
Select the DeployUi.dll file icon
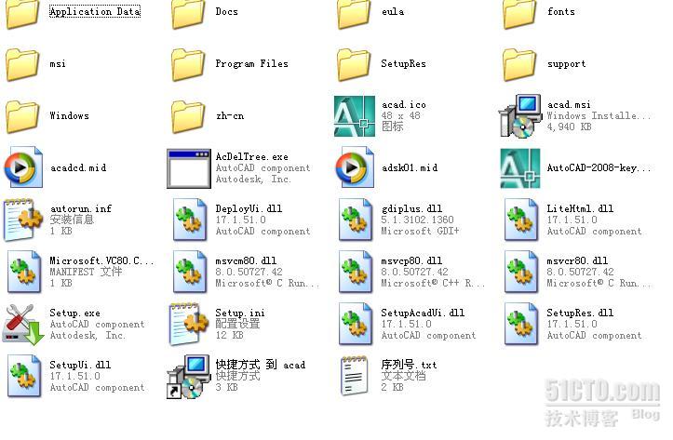coord(189,220)
